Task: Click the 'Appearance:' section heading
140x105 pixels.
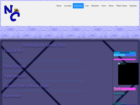Action: (15, 76)
